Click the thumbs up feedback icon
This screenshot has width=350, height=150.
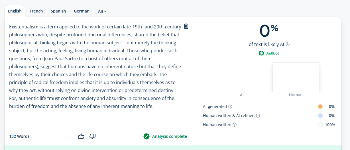[x=81, y=136]
